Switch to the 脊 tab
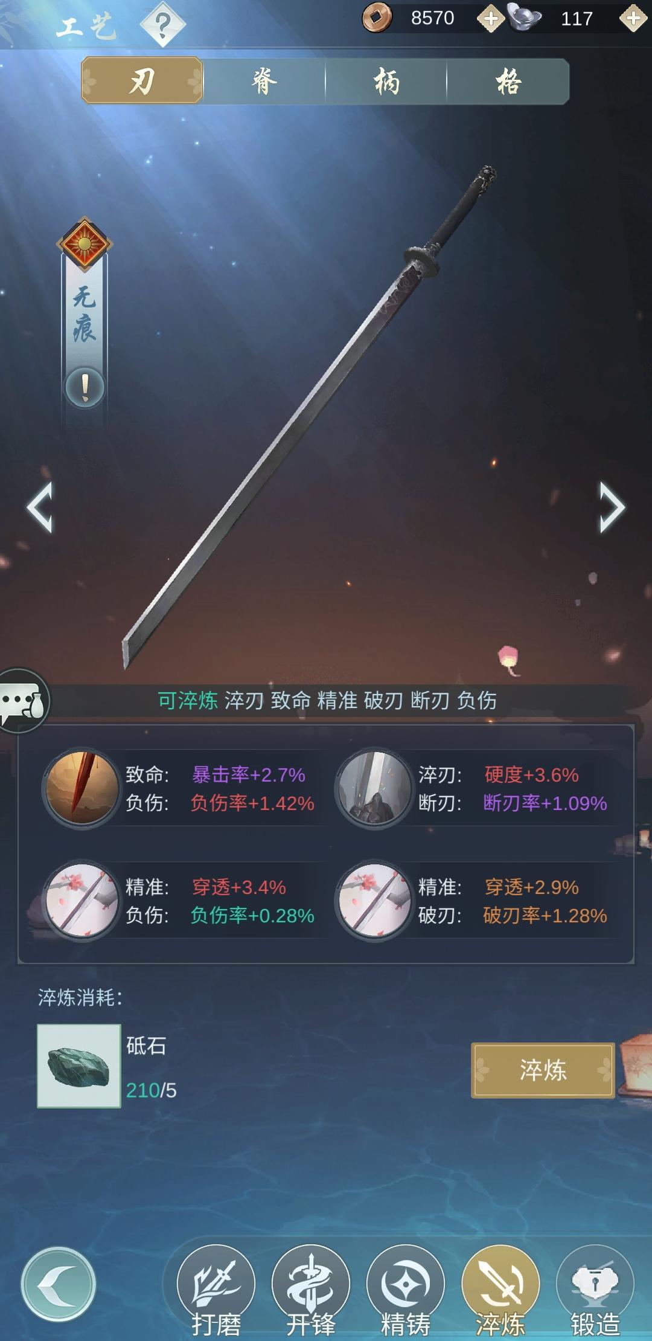 click(264, 81)
